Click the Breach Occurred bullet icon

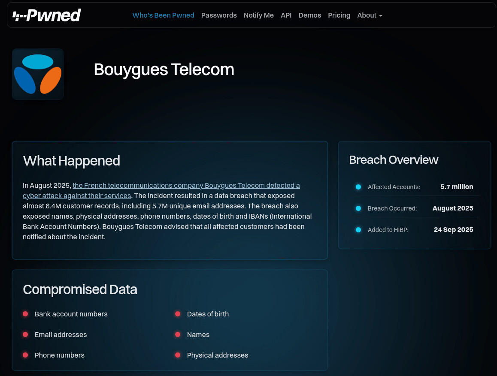(358, 208)
